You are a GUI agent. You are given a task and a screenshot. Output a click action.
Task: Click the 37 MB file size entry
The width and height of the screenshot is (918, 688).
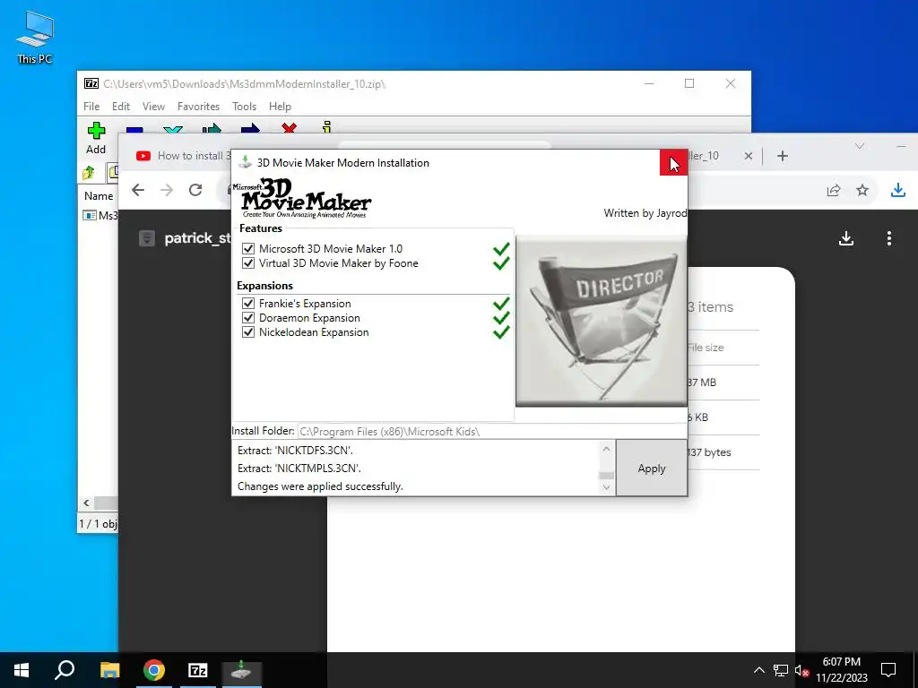(x=702, y=383)
